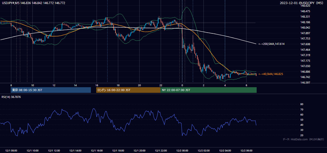
Task: Click the bottom time label 12/1 12:00
Action: pyautogui.click(x=54, y=151)
